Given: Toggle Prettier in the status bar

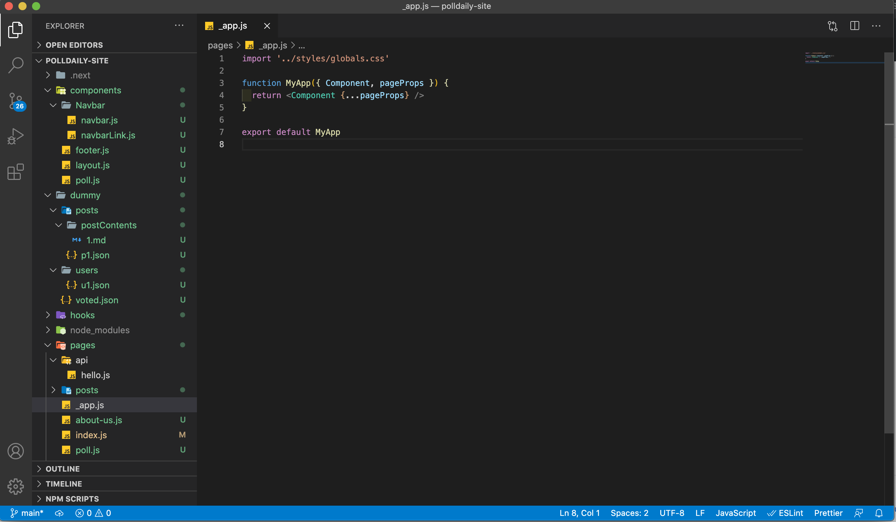Looking at the screenshot, I should pos(829,513).
